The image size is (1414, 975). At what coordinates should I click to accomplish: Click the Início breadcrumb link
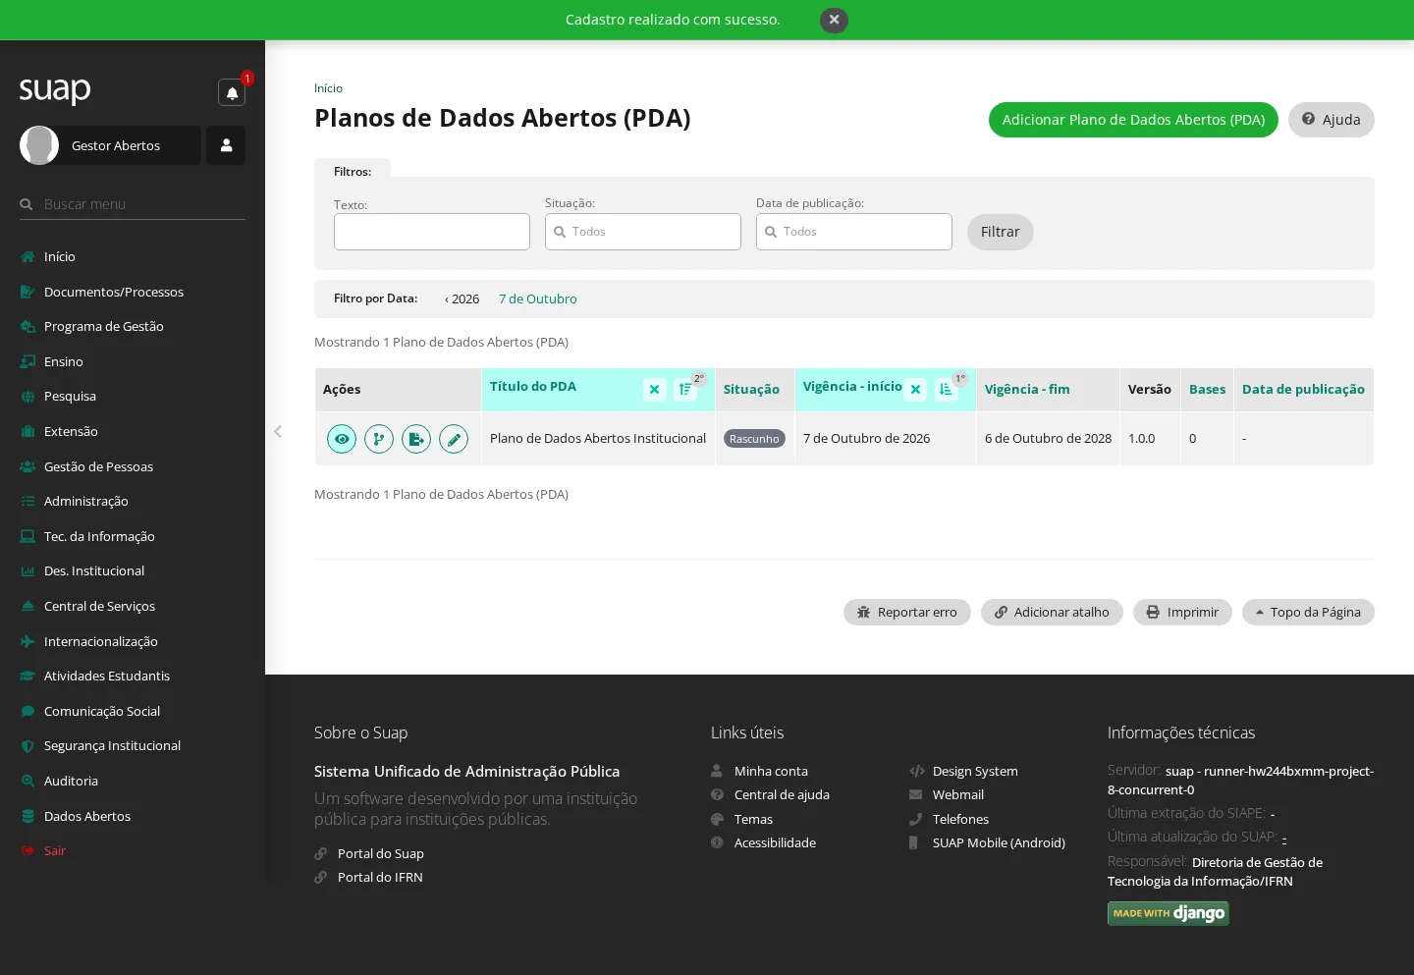(328, 88)
